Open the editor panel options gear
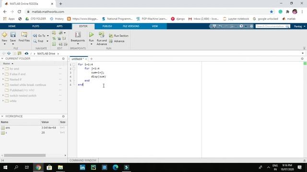 [x=302, y=59]
